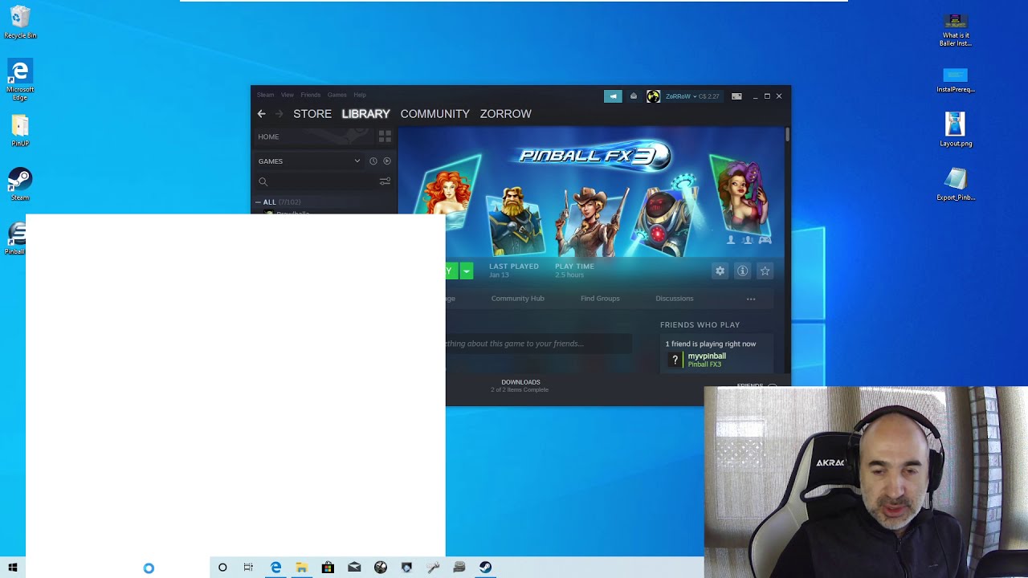The image size is (1028, 578).
Task: Select the PinUP folder on desktop
Action: click(20, 131)
